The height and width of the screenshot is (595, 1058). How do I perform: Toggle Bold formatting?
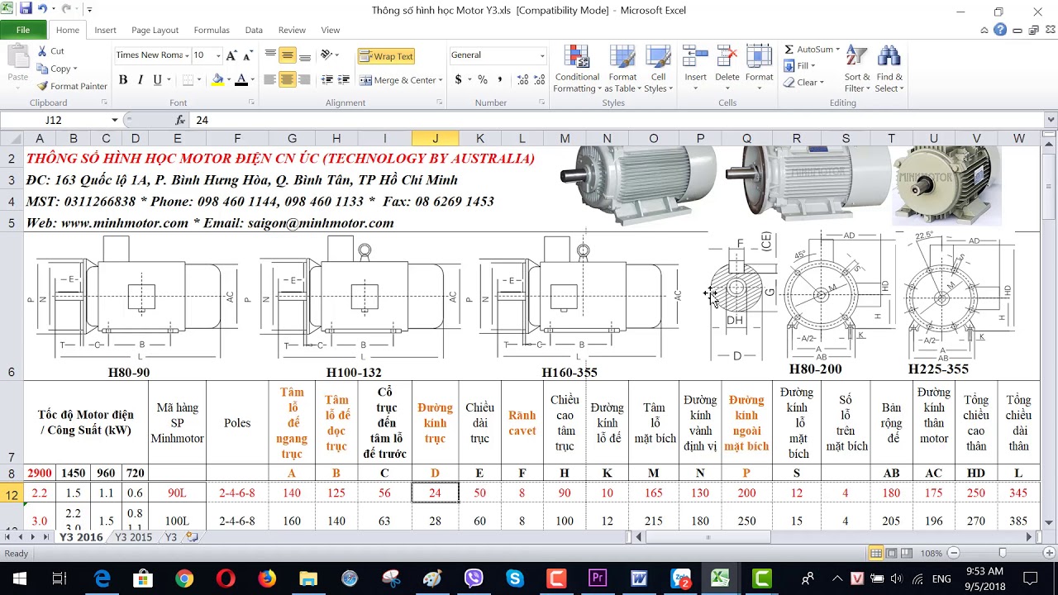point(123,80)
